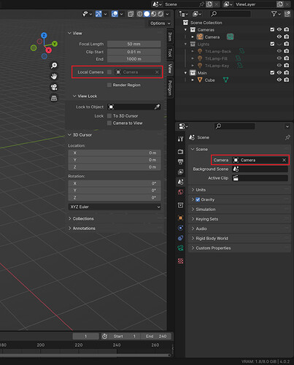Open the Render properties tab icon
Screen dimensions: 294x365
[180, 152]
